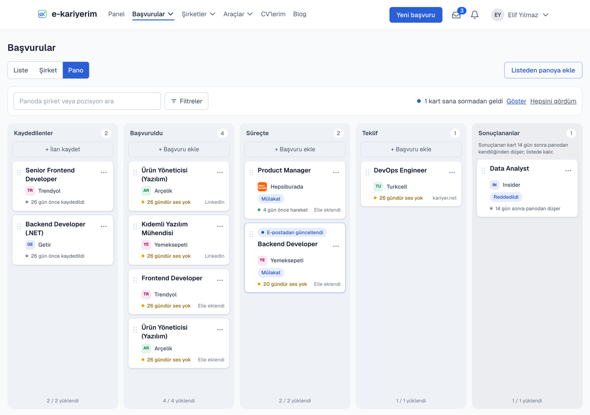The height and width of the screenshot is (415, 590).
Task: Open more menu on Frontend Developer card
Action: pos(220,280)
